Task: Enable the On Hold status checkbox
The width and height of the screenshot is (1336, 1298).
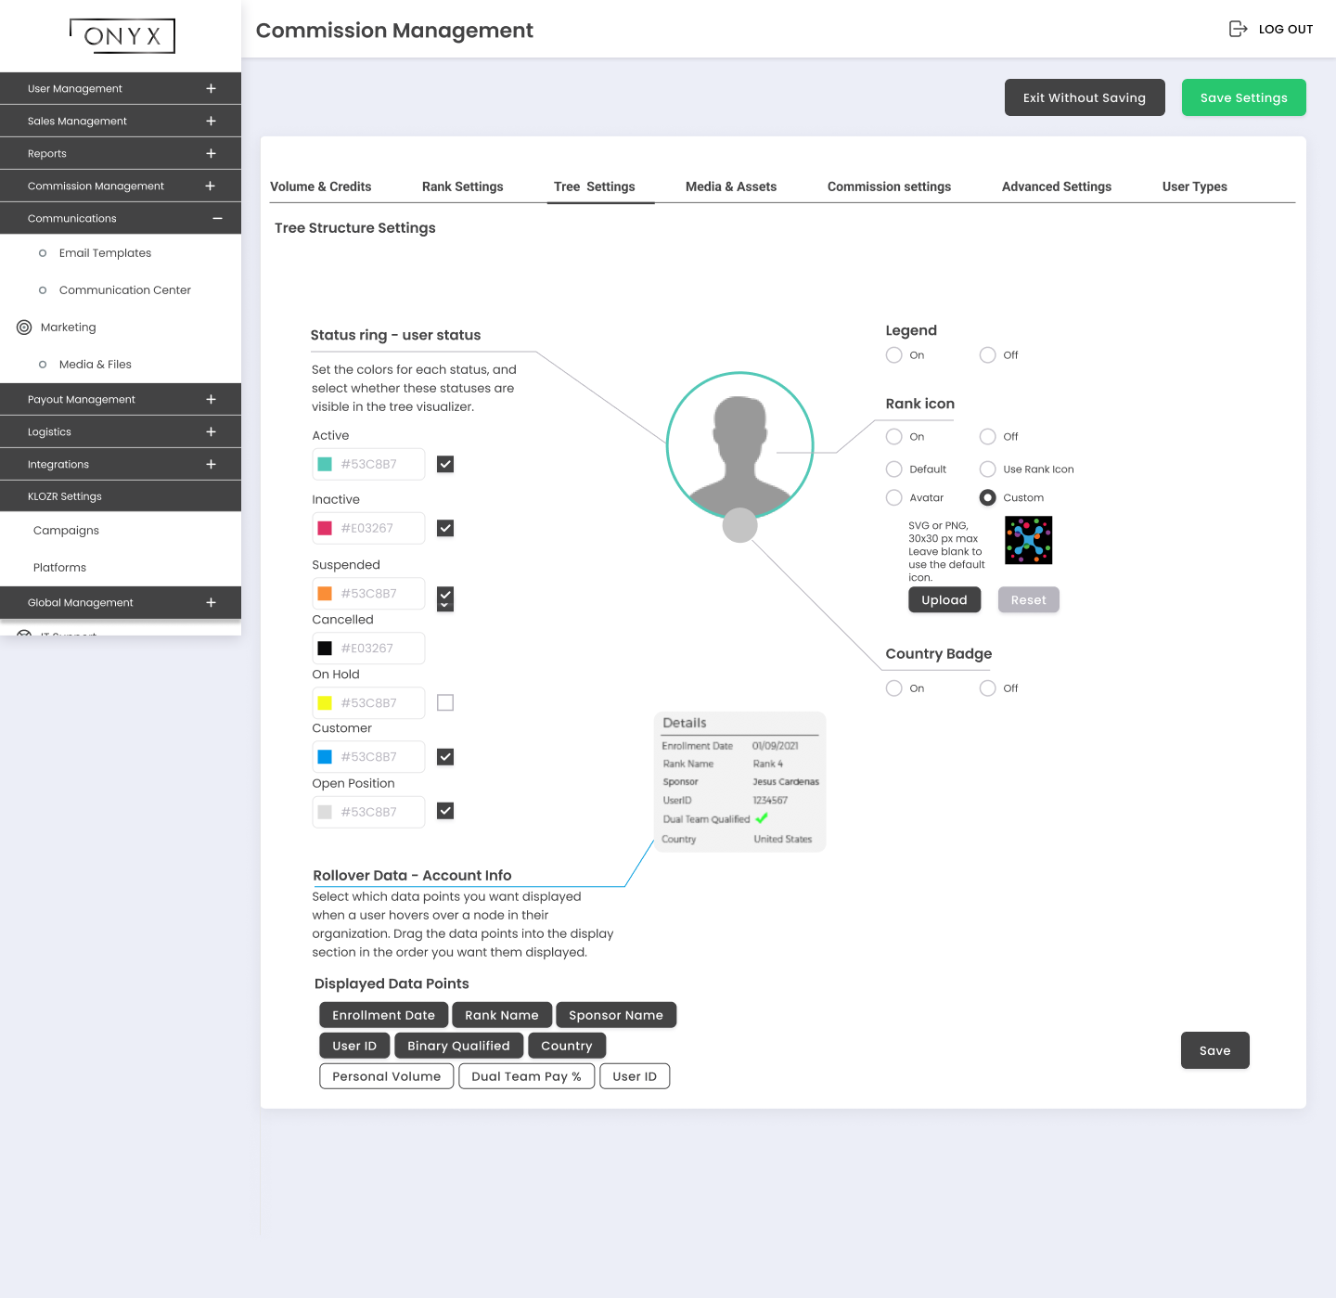Action: [x=445, y=702]
